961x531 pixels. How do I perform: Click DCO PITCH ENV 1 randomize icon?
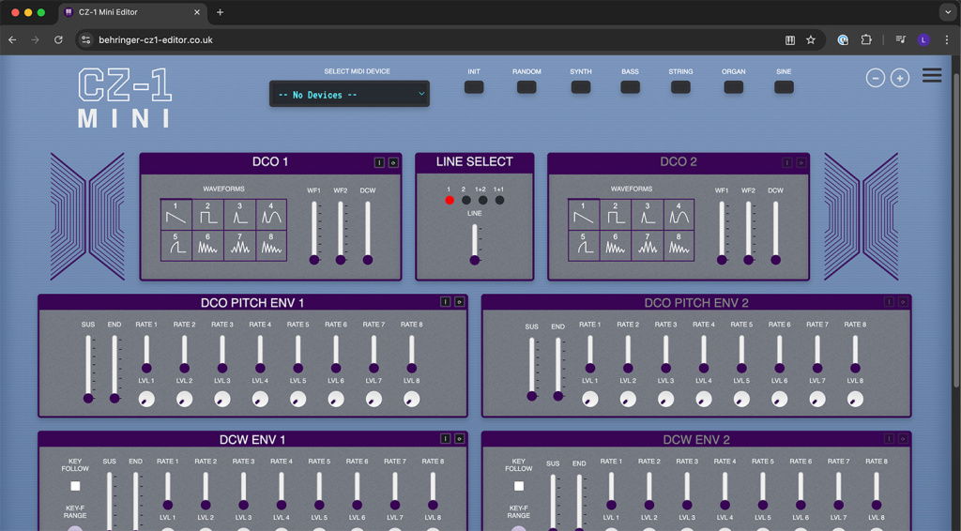point(459,302)
